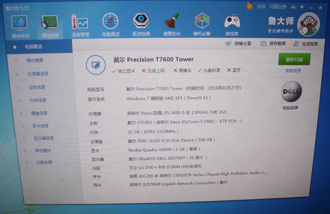This screenshot has height=214, width=330.
Task: Open 驱动检测 driver detection
Action: [x=141, y=24]
